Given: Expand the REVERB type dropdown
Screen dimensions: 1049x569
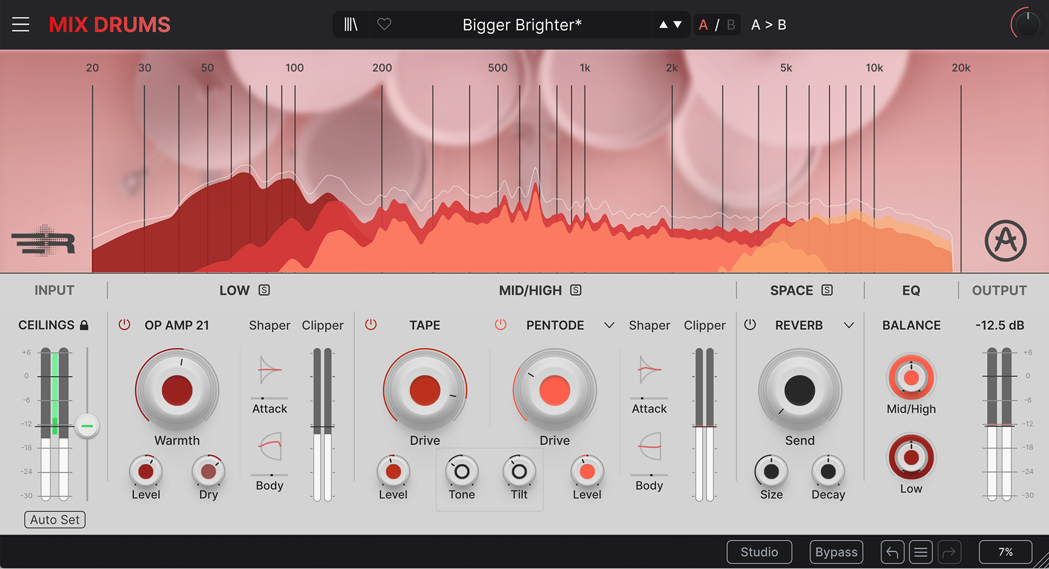Looking at the screenshot, I should 849,325.
